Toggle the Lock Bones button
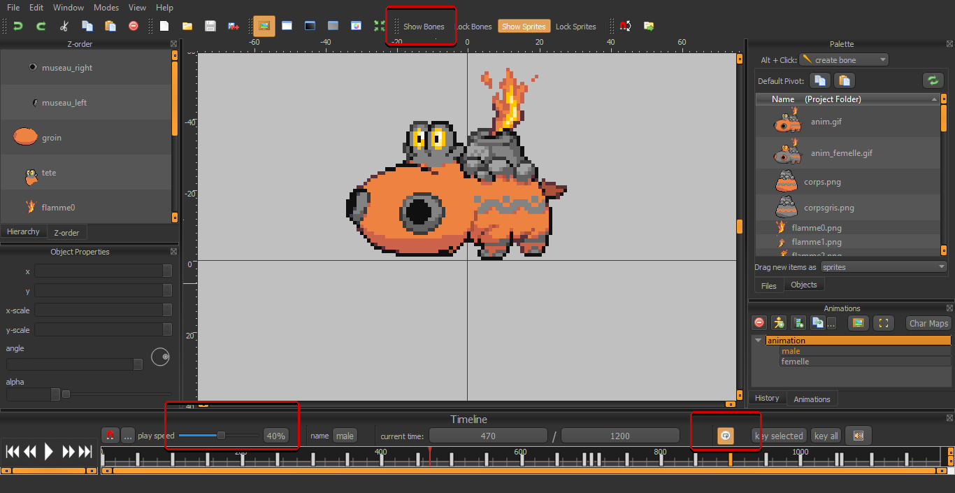The width and height of the screenshot is (955, 493). click(474, 27)
